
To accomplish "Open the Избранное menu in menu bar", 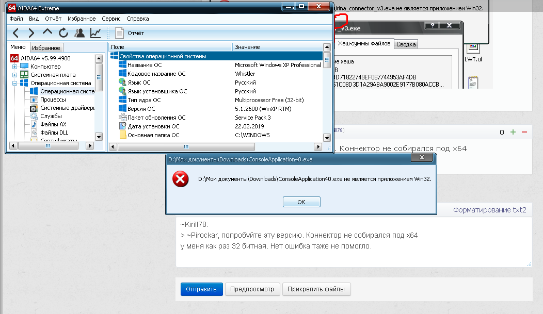I will [x=82, y=19].
